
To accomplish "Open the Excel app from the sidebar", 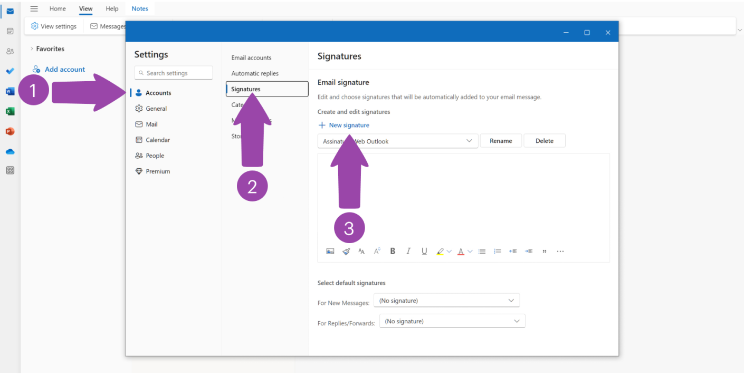I will coord(10,111).
